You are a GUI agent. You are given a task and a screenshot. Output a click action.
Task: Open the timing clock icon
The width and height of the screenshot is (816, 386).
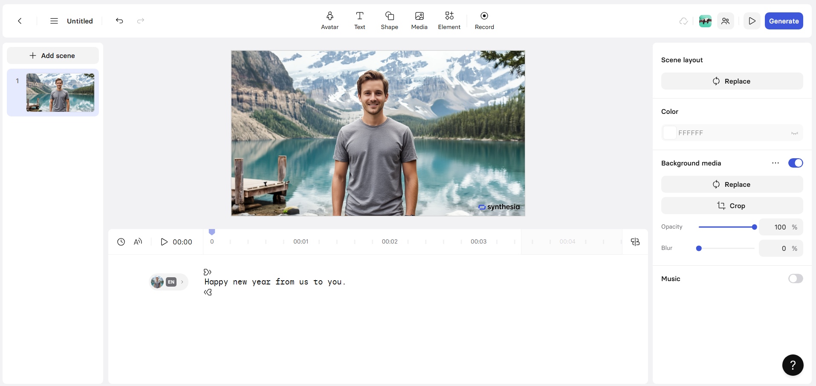121,242
